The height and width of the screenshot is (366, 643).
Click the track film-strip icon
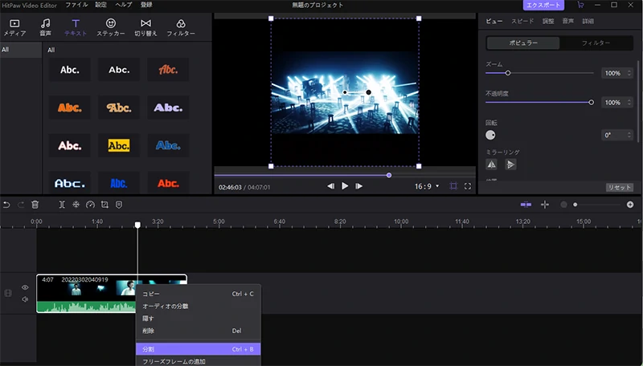point(8,293)
